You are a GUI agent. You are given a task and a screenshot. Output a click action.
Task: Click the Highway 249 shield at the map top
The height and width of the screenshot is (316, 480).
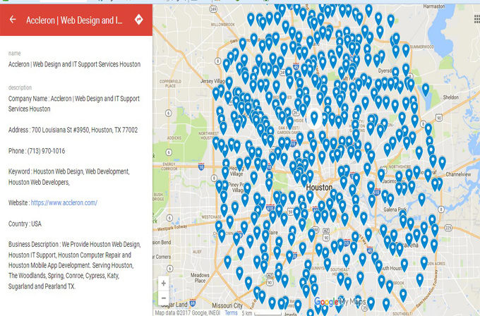click(213, 9)
